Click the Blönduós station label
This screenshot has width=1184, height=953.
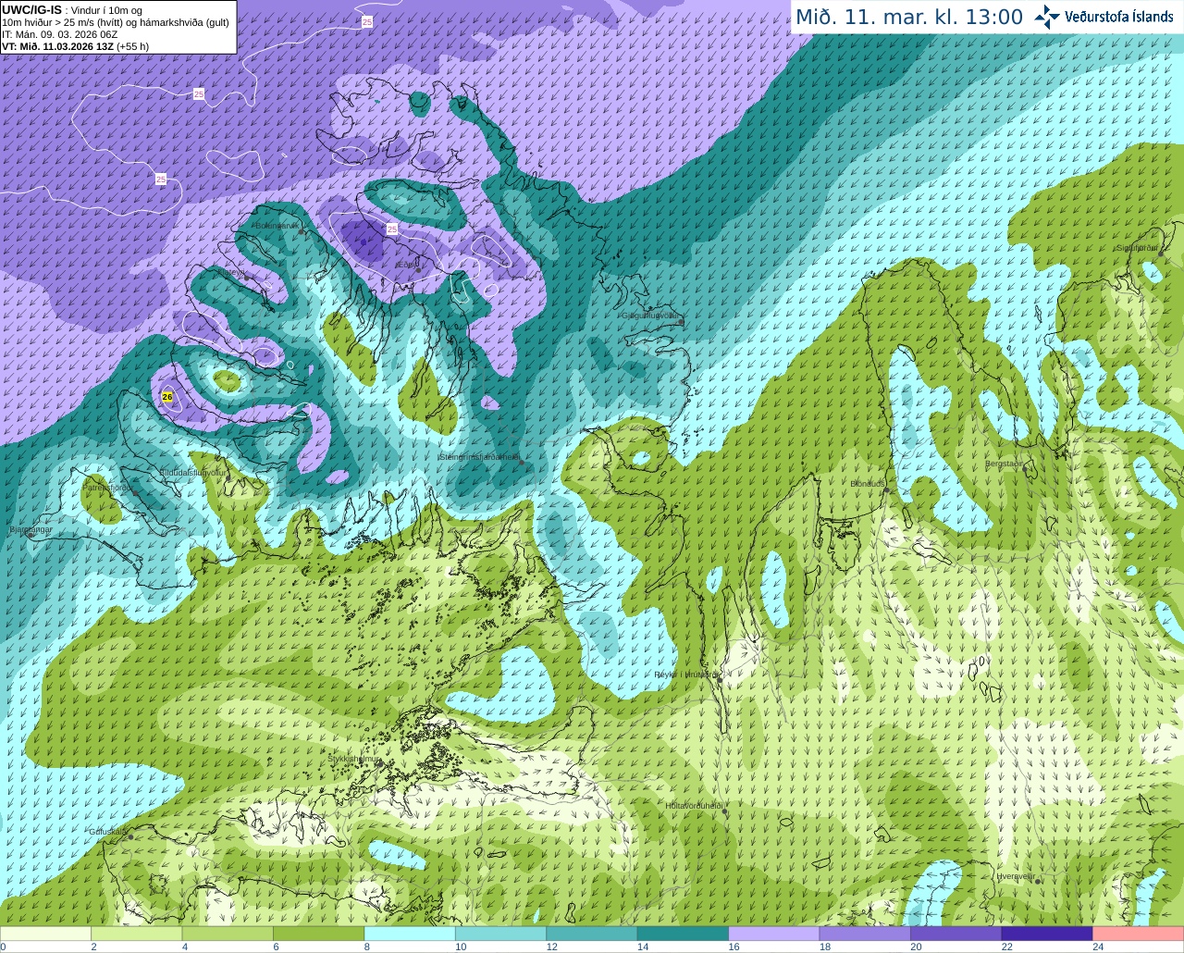pyautogui.click(x=868, y=484)
